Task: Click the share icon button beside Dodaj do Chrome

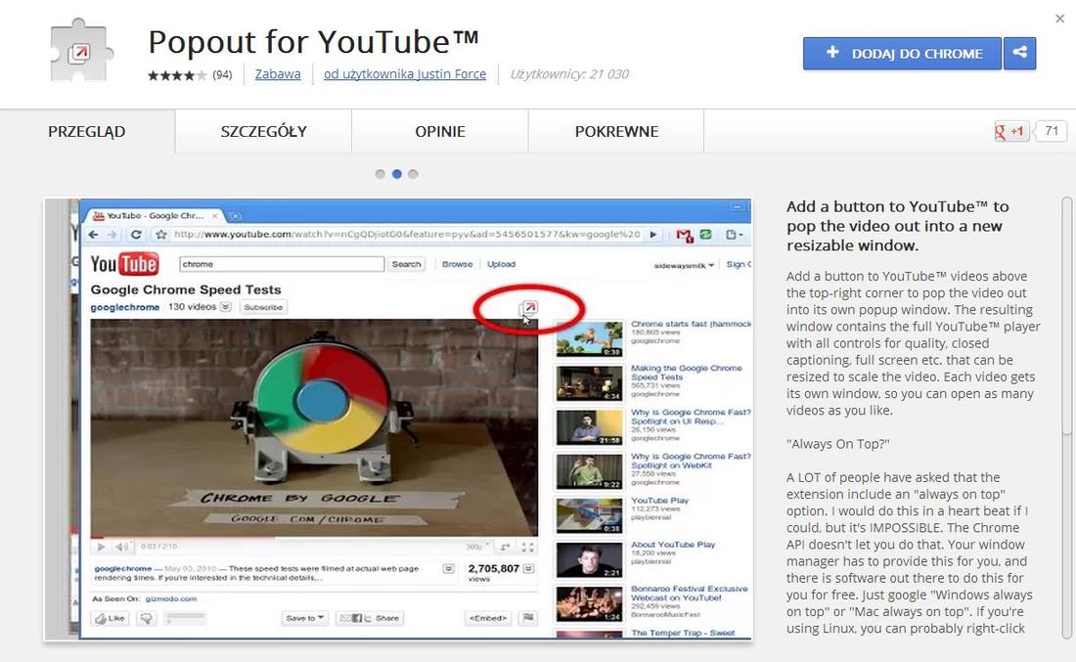Action: click(x=1019, y=53)
